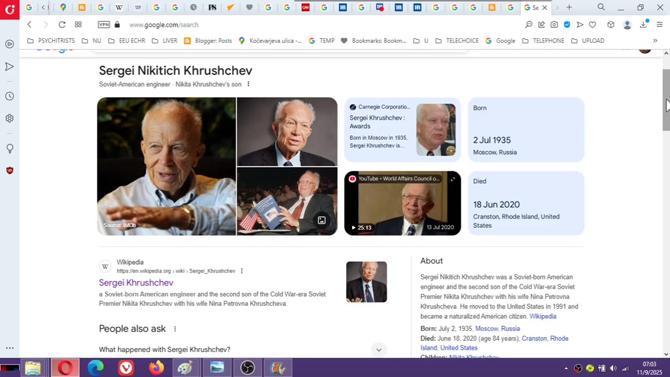The width and height of the screenshot is (670, 377).
Task: Expand the YouTube video preview icon
Action: [x=453, y=179]
